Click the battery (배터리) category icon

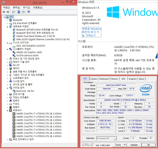pyautogui.click(x=11, y=69)
